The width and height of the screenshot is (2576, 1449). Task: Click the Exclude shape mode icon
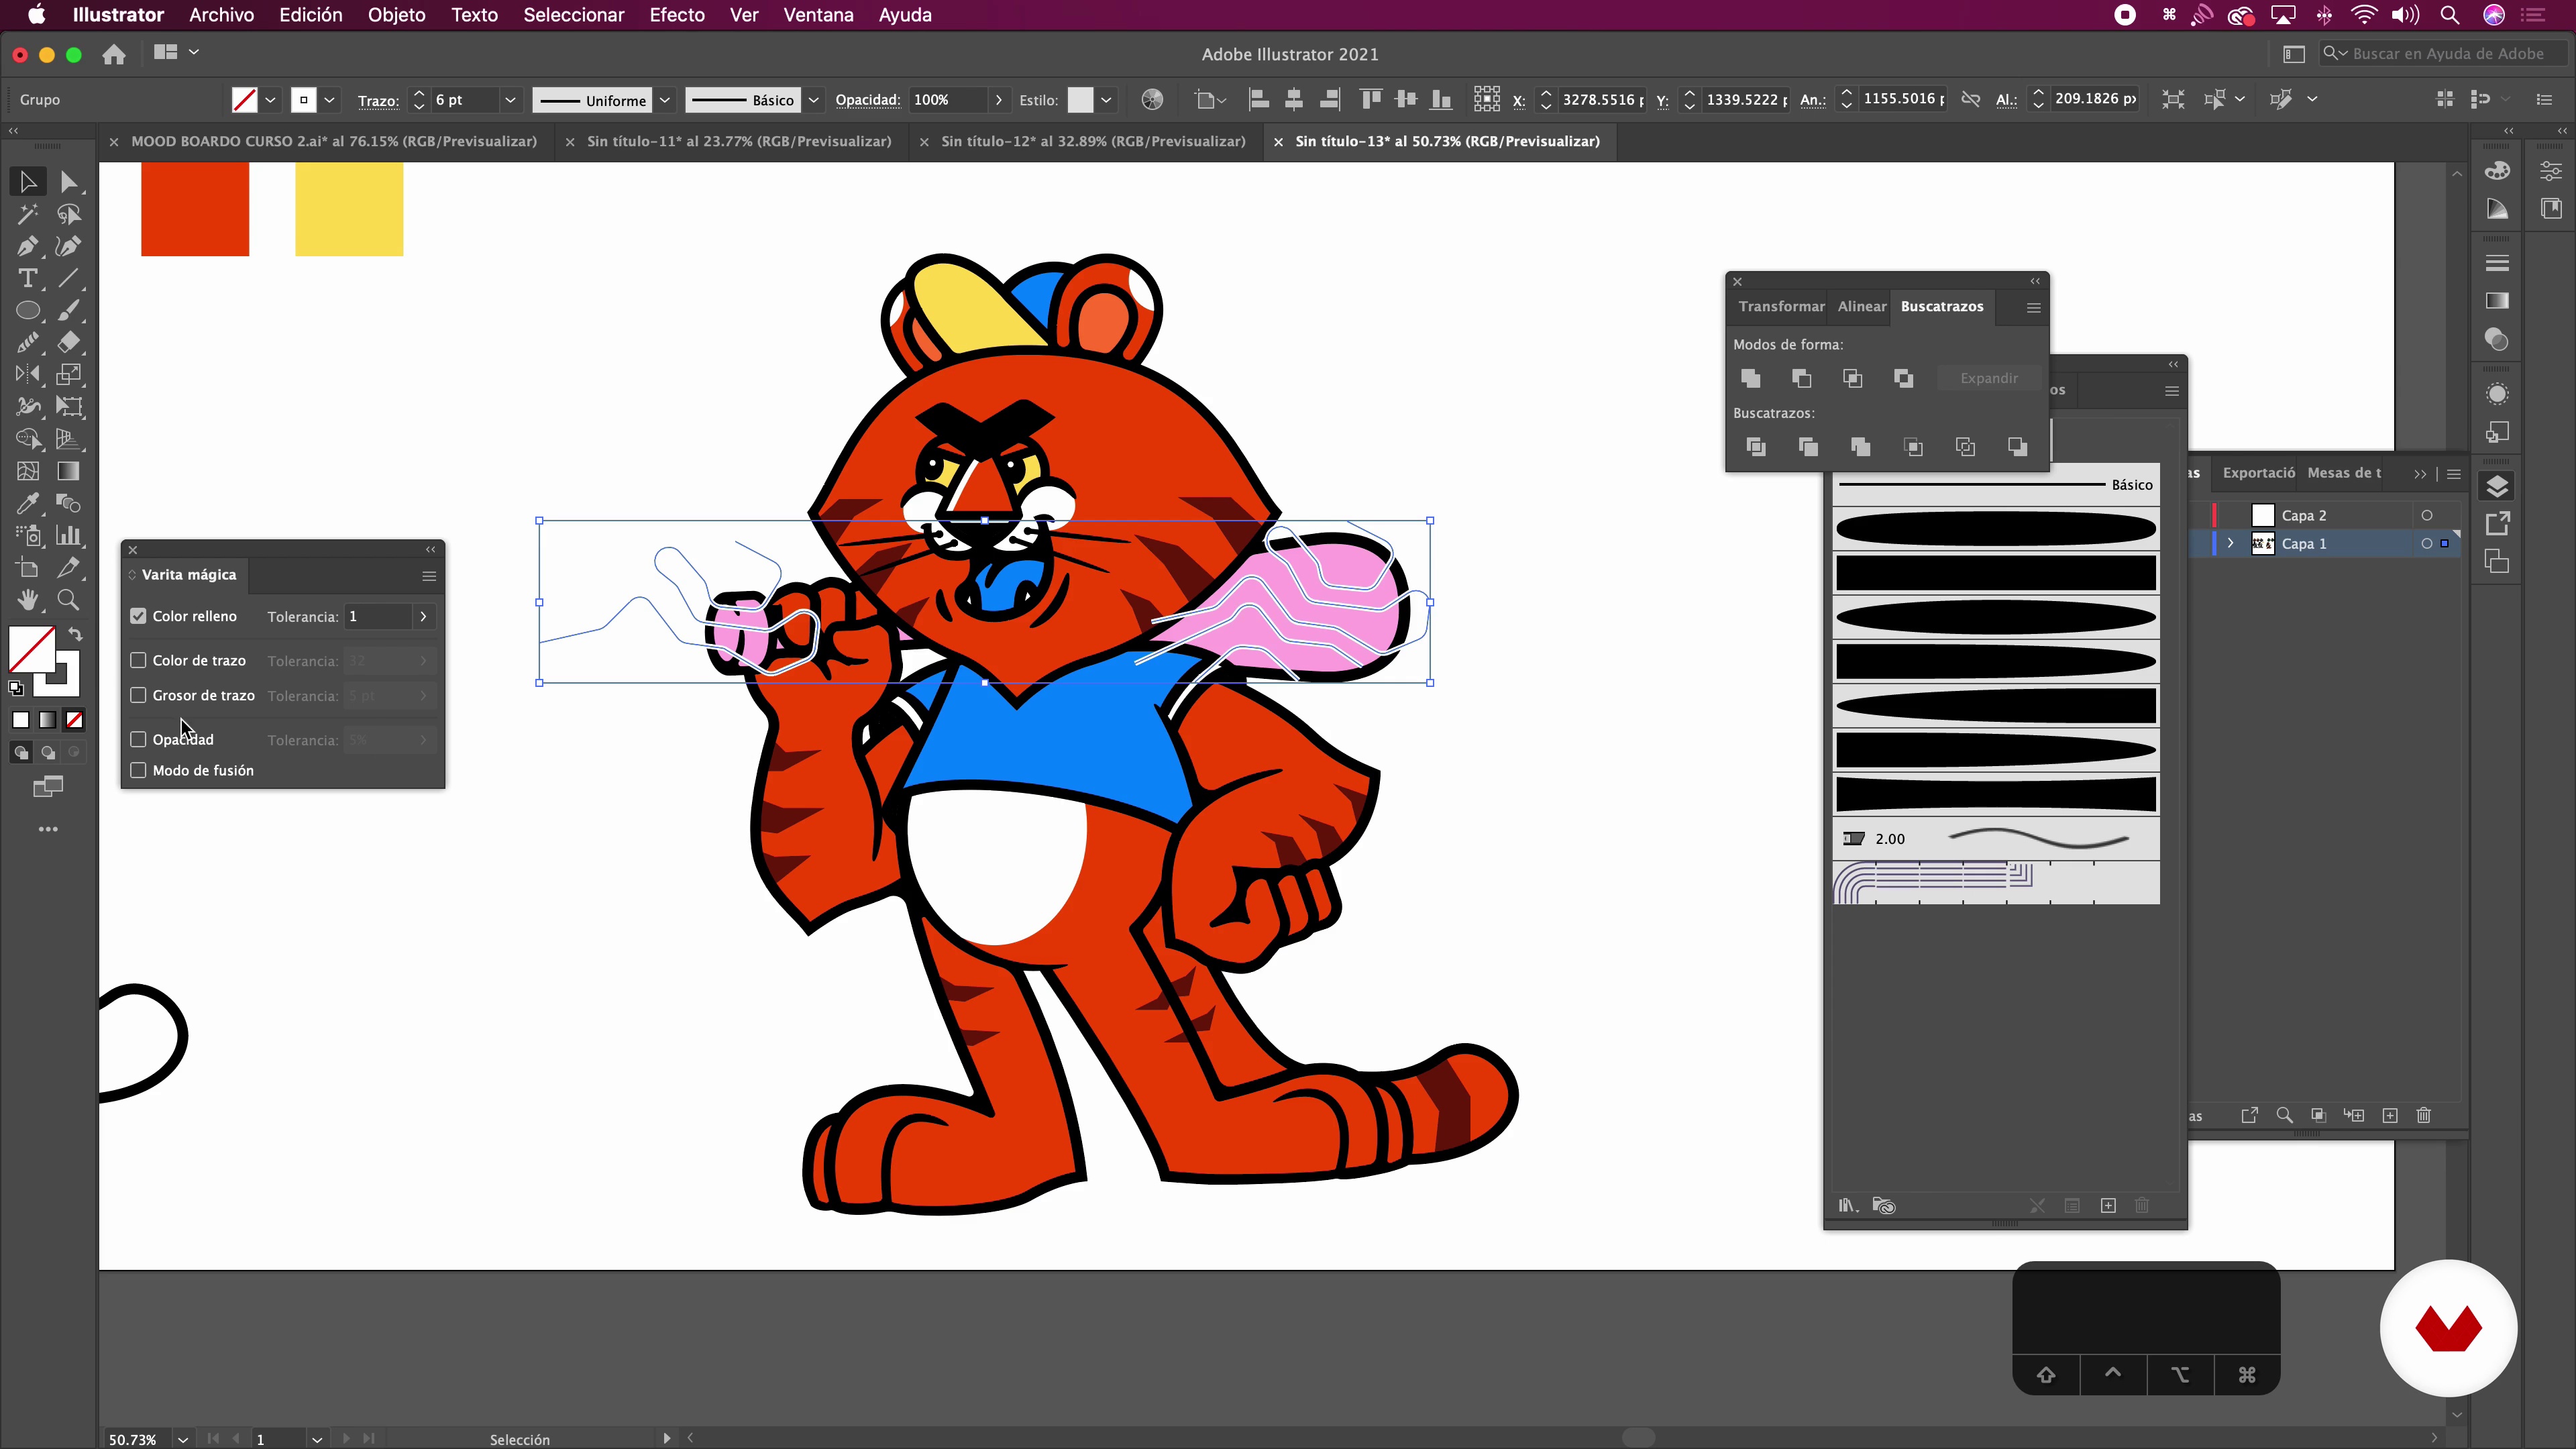(x=1903, y=378)
